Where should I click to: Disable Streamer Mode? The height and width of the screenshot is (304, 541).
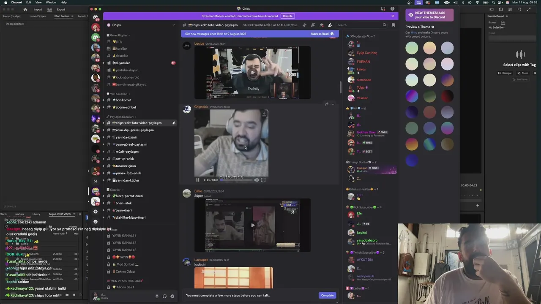287,16
